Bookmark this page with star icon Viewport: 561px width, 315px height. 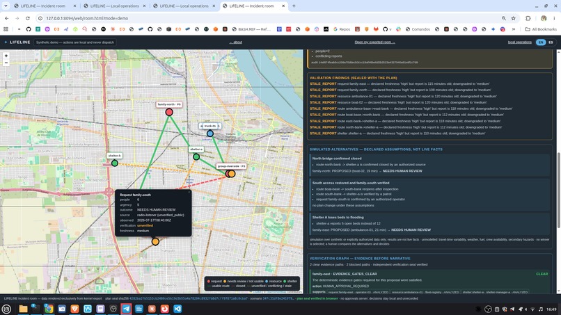click(x=513, y=18)
